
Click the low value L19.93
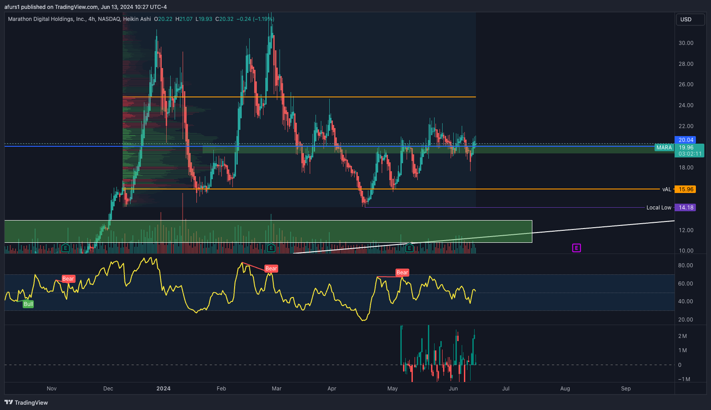tap(204, 19)
